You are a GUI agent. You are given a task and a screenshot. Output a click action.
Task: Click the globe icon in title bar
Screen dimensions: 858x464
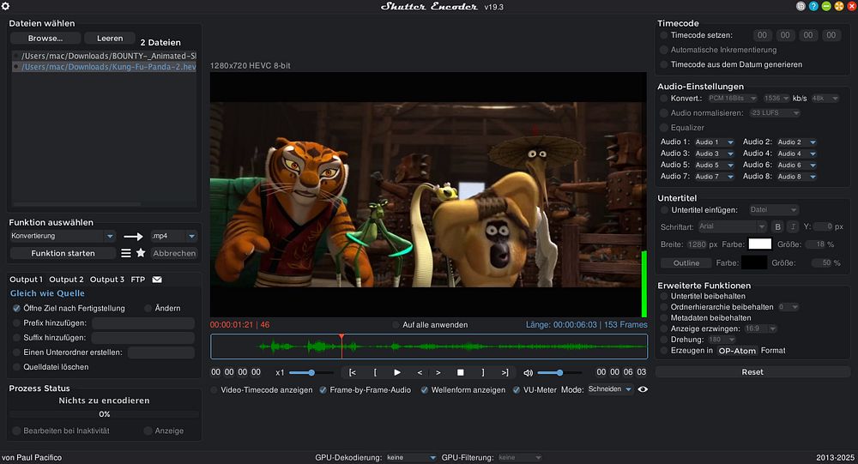[801, 6]
